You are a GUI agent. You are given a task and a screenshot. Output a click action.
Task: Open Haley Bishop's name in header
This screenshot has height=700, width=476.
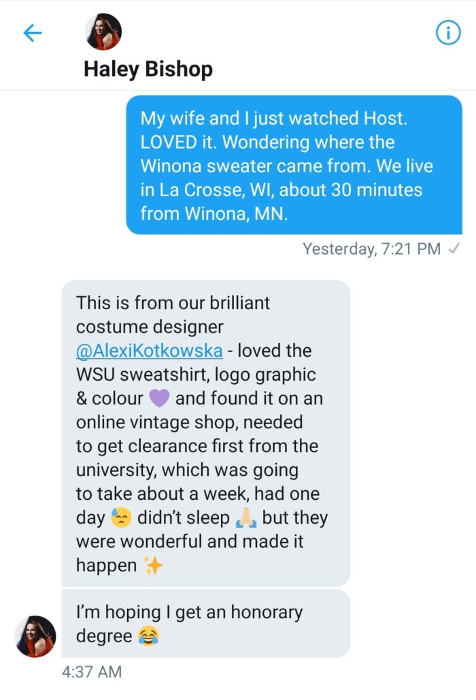(x=148, y=69)
